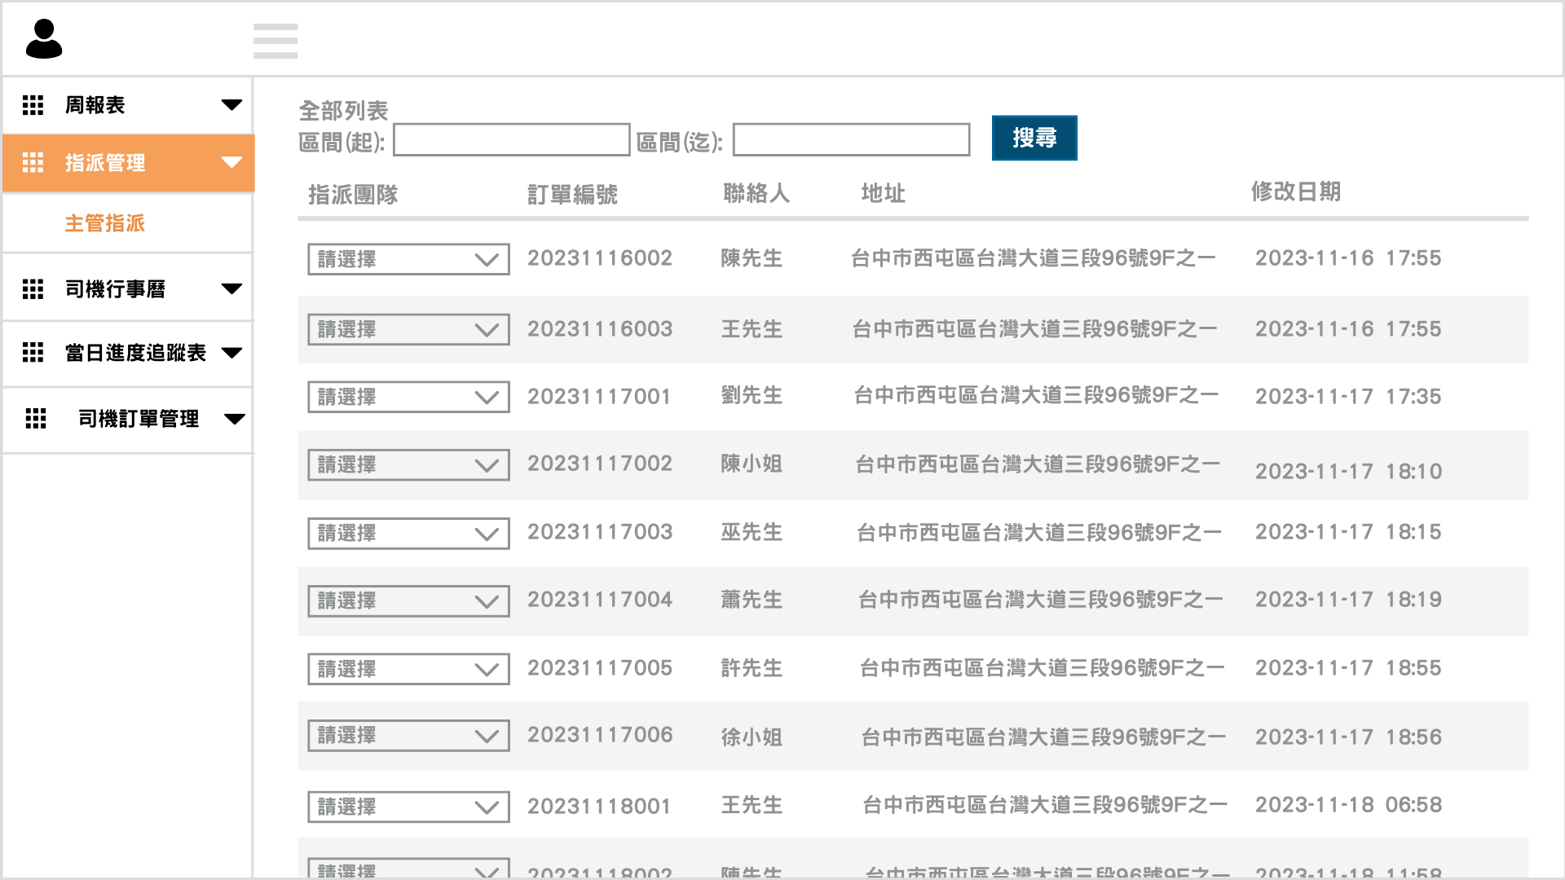Select order number 20231117001
The image size is (1565, 880).
pos(599,397)
